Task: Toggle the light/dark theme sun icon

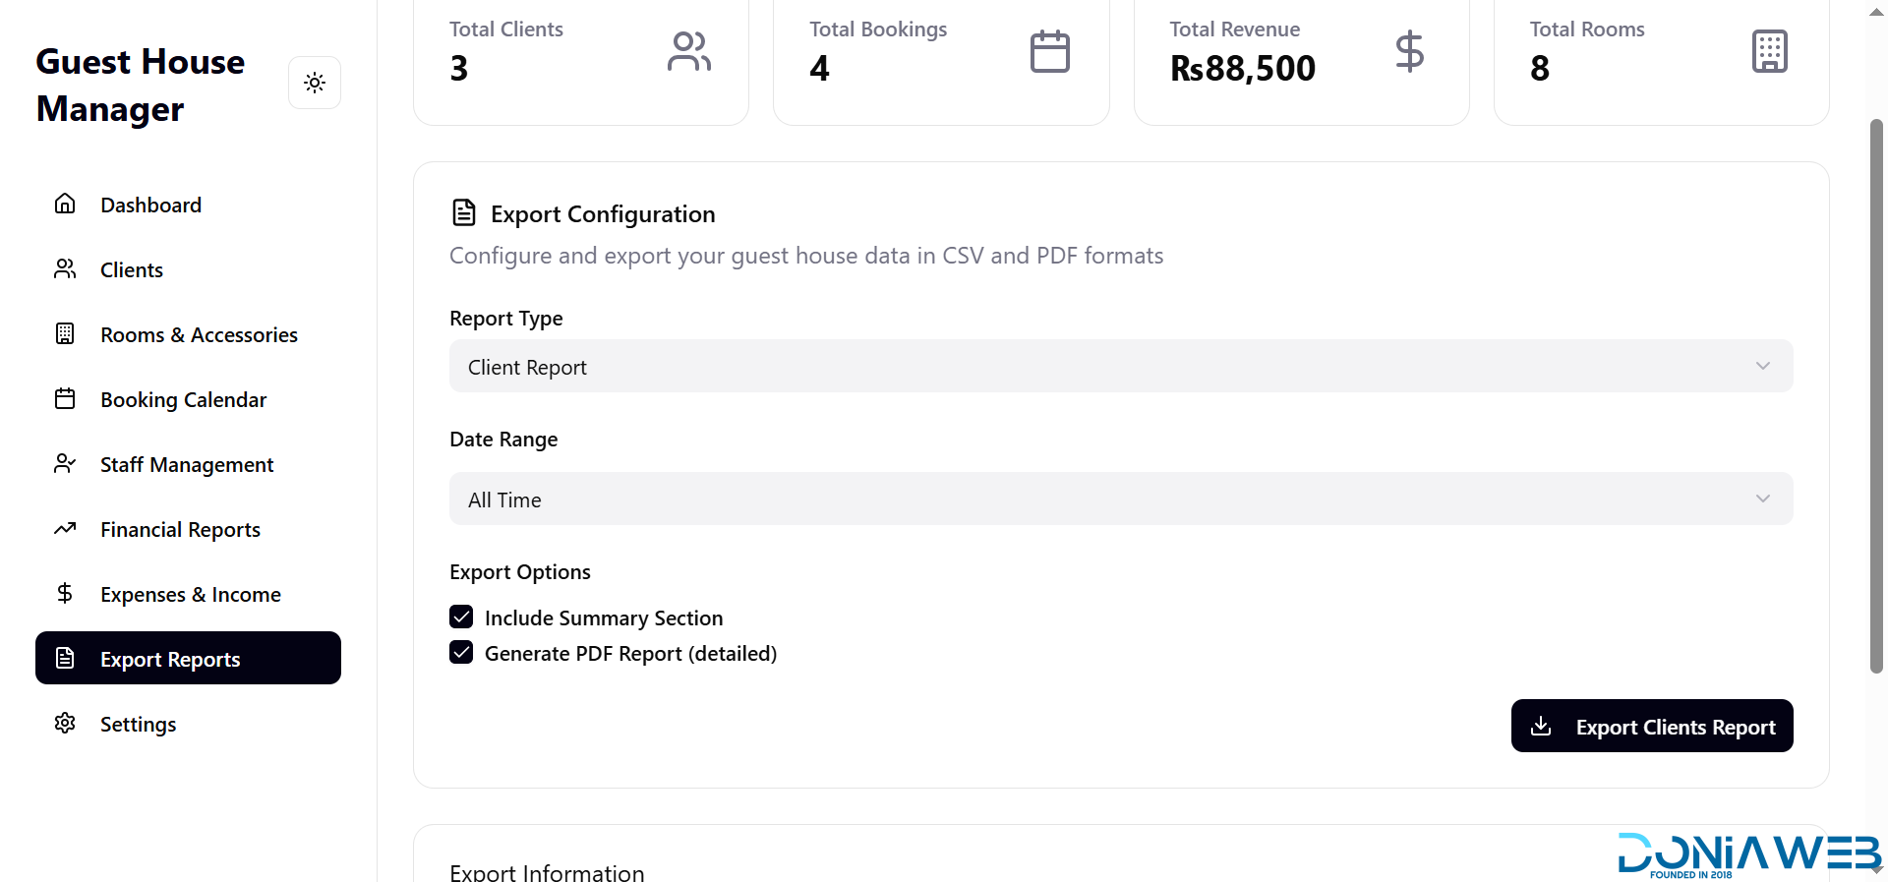Action: 315,83
